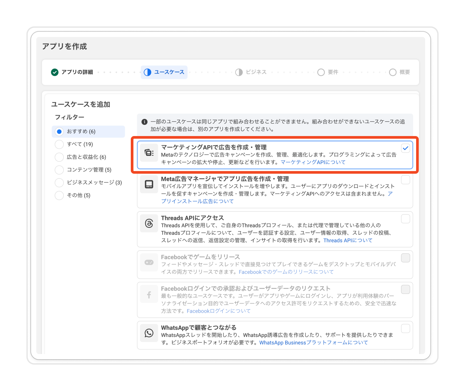Open the マーケティングAPIについて link
Image resolution: width=465 pixels, height=391 pixels.
(x=313, y=162)
